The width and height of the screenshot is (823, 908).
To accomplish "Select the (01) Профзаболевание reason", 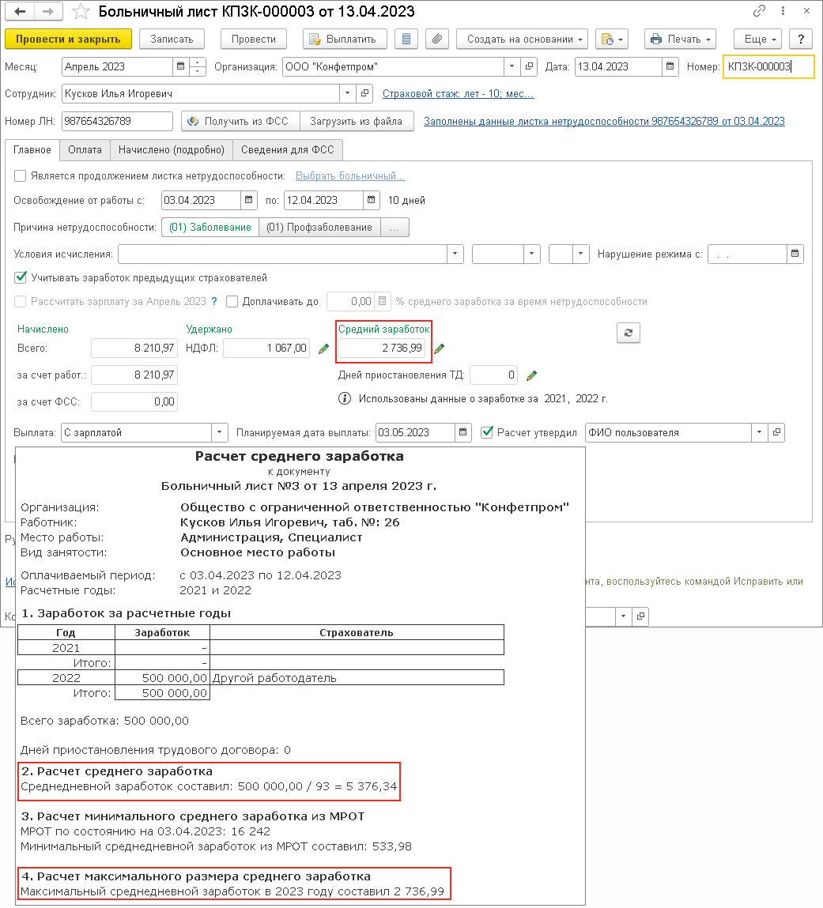I will (319, 227).
